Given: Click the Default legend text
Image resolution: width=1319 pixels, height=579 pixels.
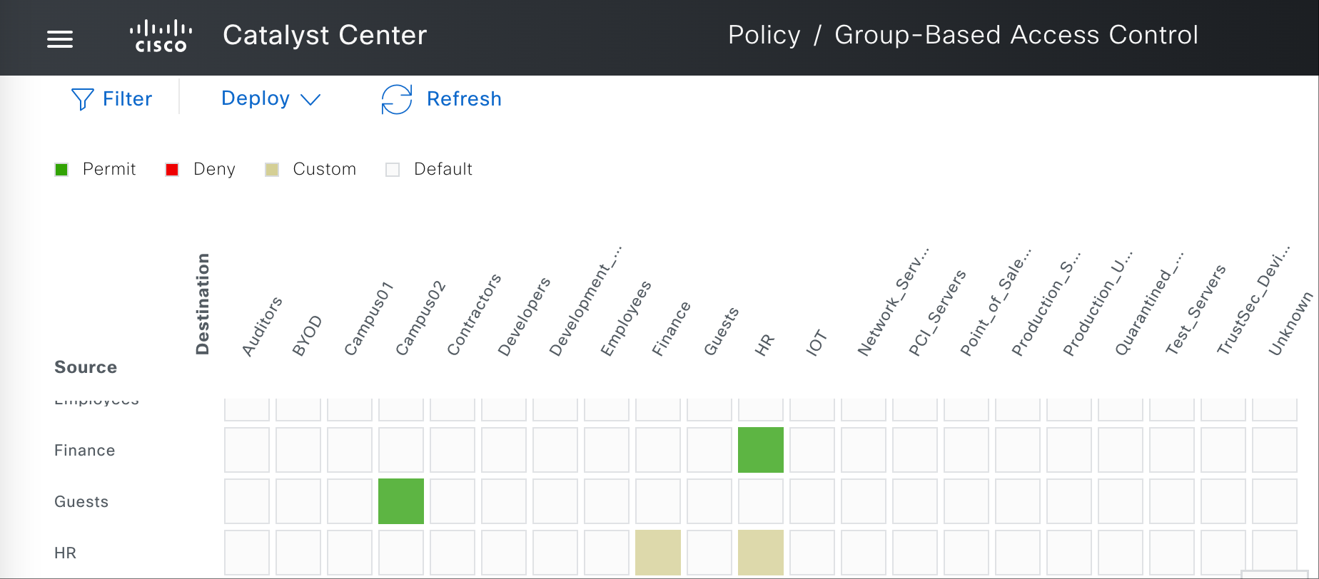Looking at the screenshot, I should click(443, 169).
